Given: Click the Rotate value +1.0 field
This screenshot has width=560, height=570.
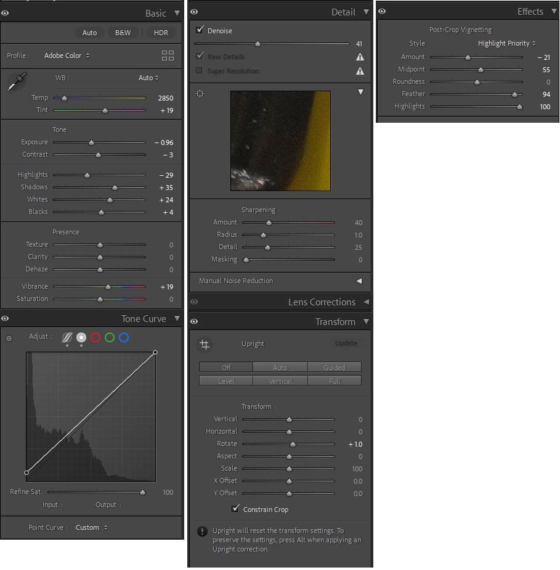Looking at the screenshot, I should point(355,444).
